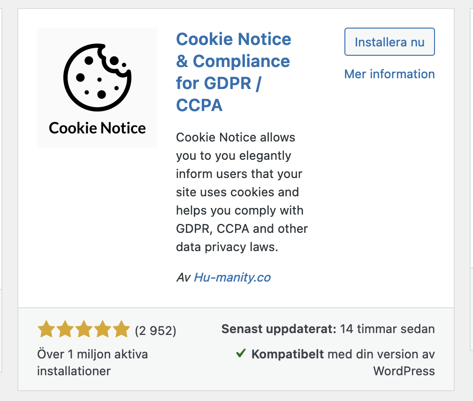This screenshot has height=401, width=473.
Task: Click the "Av" author prefix text
Action: (183, 277)
